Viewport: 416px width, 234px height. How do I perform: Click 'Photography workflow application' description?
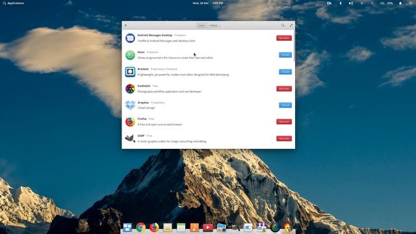[x=169, y=92]
